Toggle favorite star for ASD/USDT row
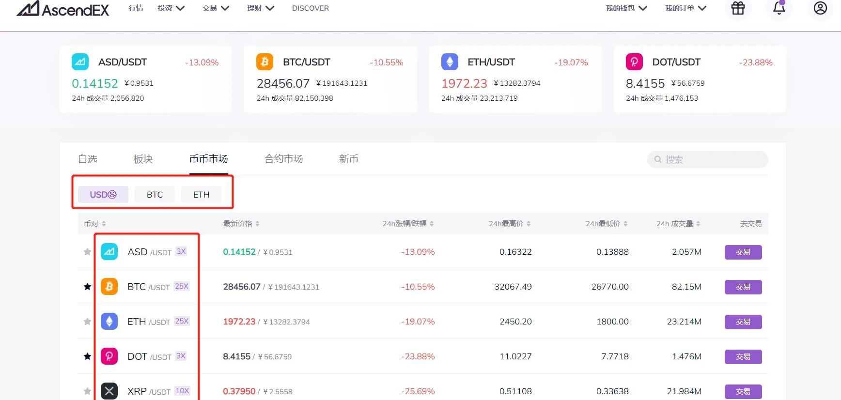The width and height of the screenshot is (841, 400). (87, 252)
